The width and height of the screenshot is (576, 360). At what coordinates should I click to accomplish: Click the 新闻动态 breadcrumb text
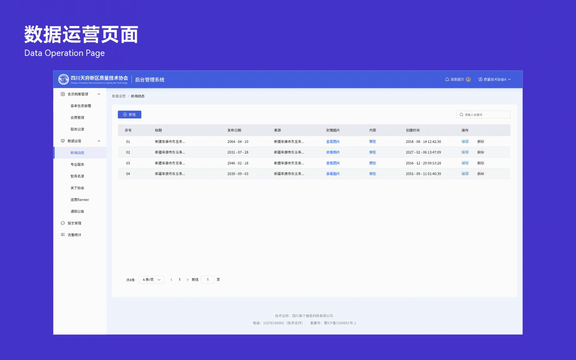(x=138, y=96)
